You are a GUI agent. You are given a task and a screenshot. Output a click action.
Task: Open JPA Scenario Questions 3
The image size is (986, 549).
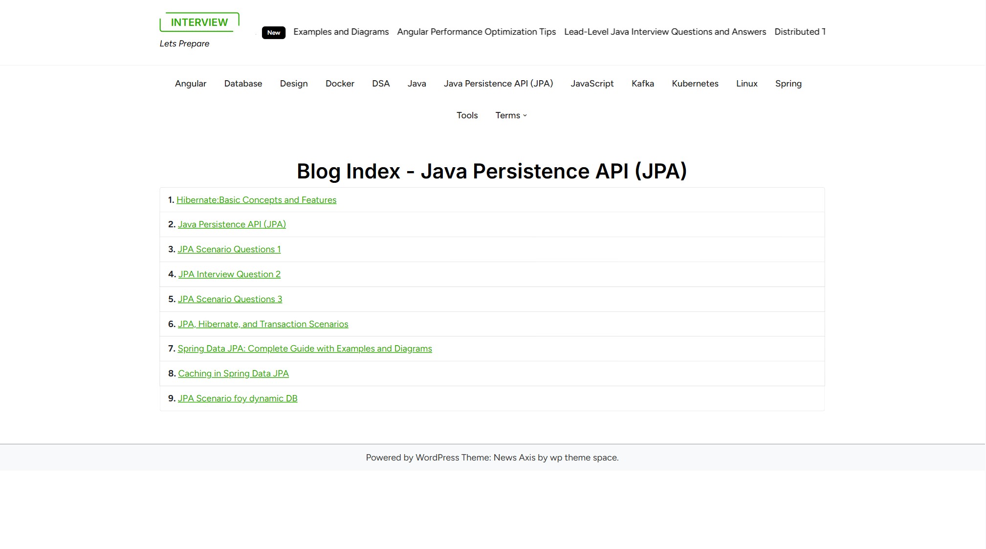point(230,299)
